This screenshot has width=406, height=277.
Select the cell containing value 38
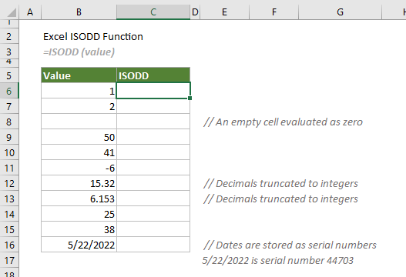[x=79, y=229]
